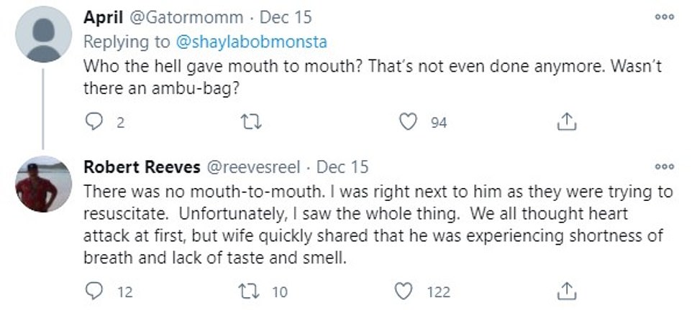Screen dimensions: 692x310
Task: Share Robert Reeves' tweet
Action: click(567, 291)
